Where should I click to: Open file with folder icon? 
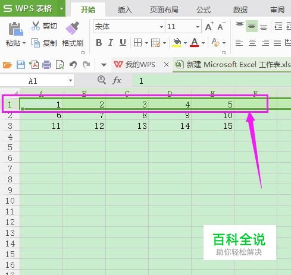point(7,65)
